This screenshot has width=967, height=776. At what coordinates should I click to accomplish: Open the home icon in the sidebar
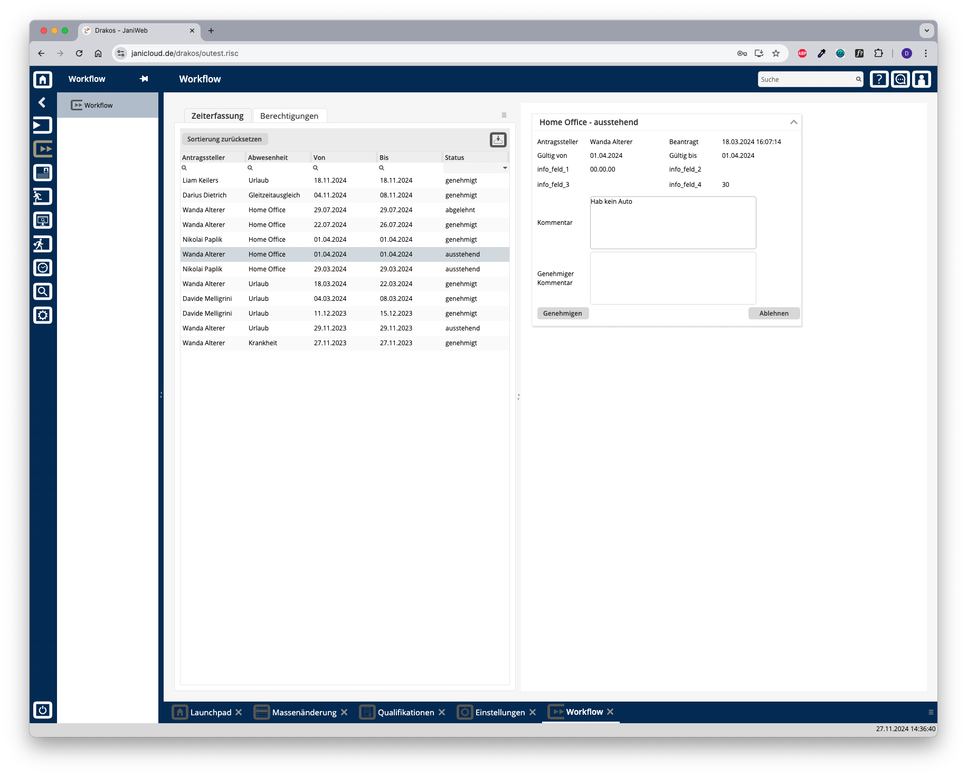coord(43,79)
